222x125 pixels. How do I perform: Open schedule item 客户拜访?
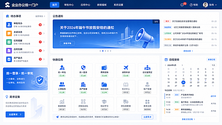tap(190, 103)
